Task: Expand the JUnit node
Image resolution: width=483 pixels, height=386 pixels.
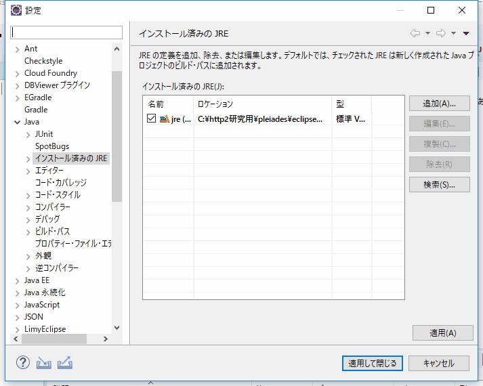Action: coord(28,135)
